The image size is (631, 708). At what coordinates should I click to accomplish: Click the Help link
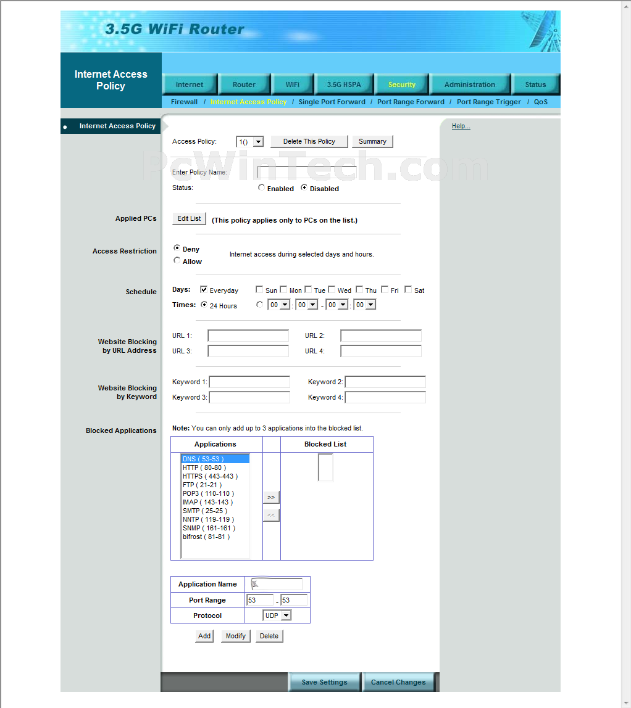click(461, 126)
